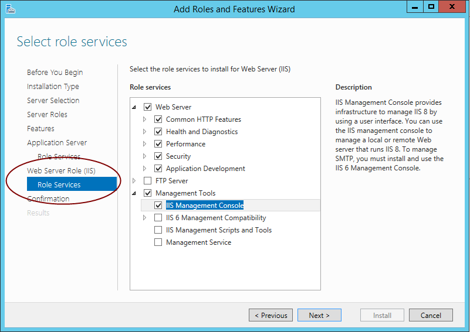Screen dimensions: 470x332
Task: Expand the FTP Server node
Action: pos(134,181)
